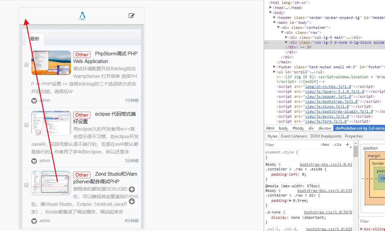Open the bootstrap-bbs.css?1.0:41 source link

[326, 164]
